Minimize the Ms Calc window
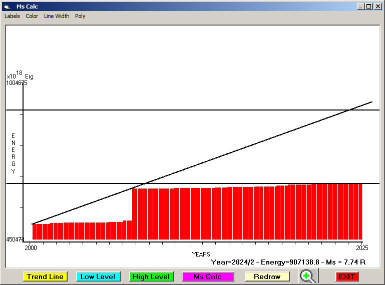 [x=360, y=6]
